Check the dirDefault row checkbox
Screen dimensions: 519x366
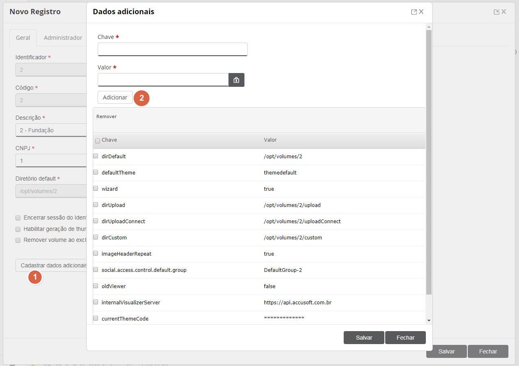[x=96, y=156]
